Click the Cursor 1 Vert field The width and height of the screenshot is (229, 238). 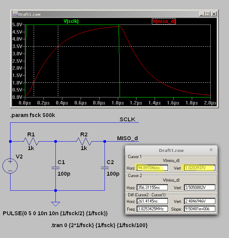[x=199, y=168]
